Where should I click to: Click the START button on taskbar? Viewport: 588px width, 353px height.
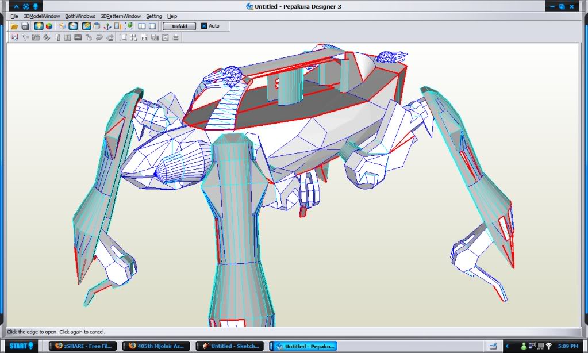[x=20, y=346]
